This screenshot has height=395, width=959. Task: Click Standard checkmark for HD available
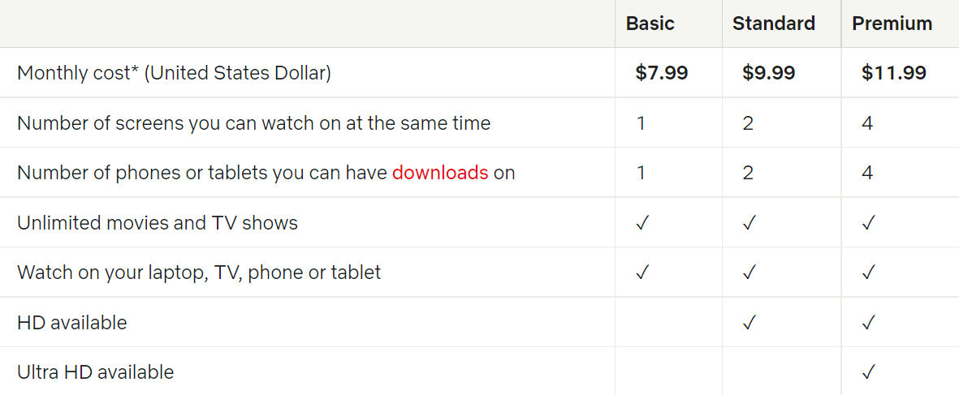749,323
